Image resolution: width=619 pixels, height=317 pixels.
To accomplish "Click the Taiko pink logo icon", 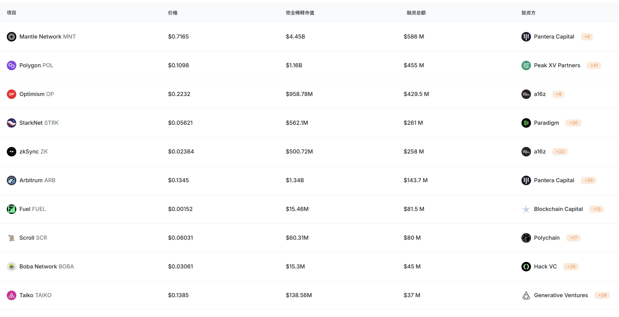I will (x=11, y=295).
